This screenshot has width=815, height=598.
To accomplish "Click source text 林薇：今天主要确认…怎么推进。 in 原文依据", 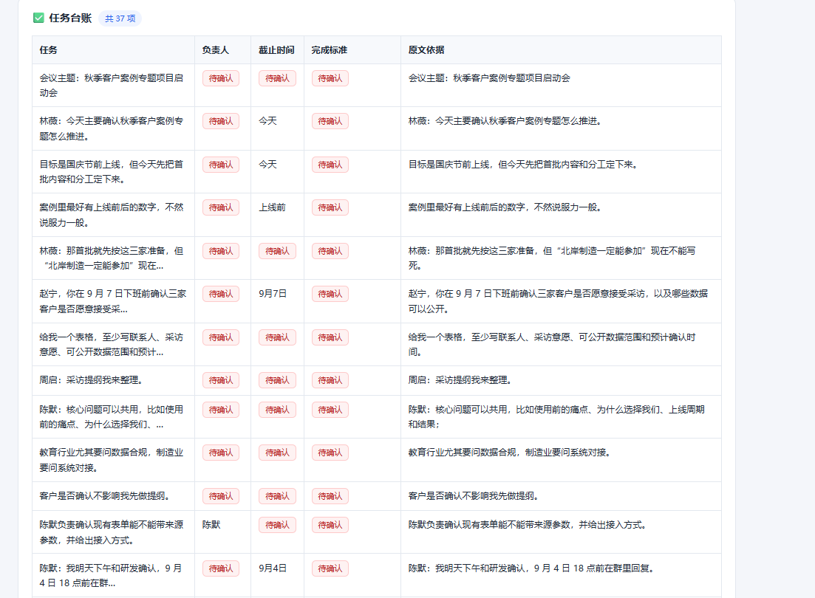I will (x=505, y=121).
